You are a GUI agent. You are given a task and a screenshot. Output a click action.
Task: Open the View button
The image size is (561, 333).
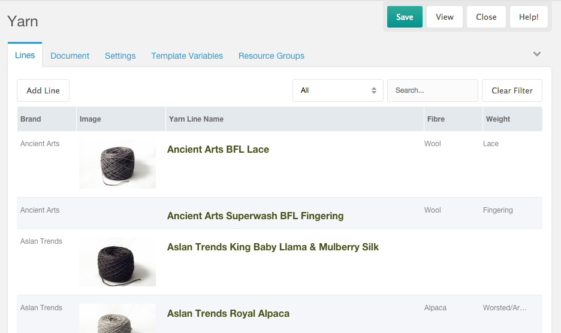[x=445, y=17]
